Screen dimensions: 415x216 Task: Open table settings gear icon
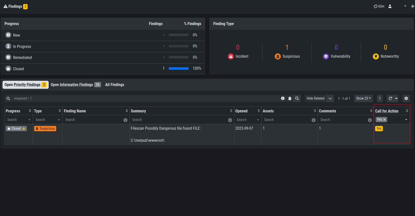pyautogui.click(x=406, y=98)
